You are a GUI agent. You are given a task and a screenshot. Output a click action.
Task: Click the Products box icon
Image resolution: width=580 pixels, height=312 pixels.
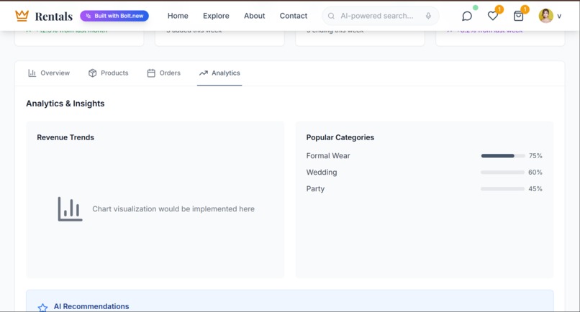coord(93,73)
